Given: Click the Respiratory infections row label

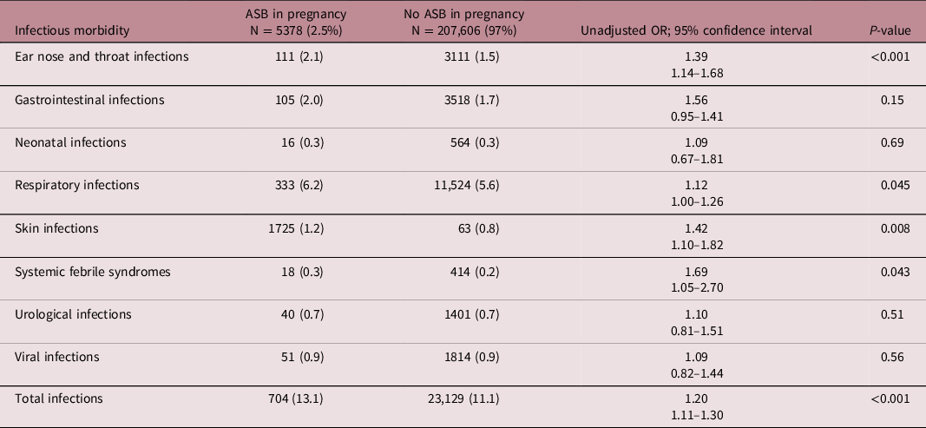Looking at the screenshot, I should [x=77, y=185].
